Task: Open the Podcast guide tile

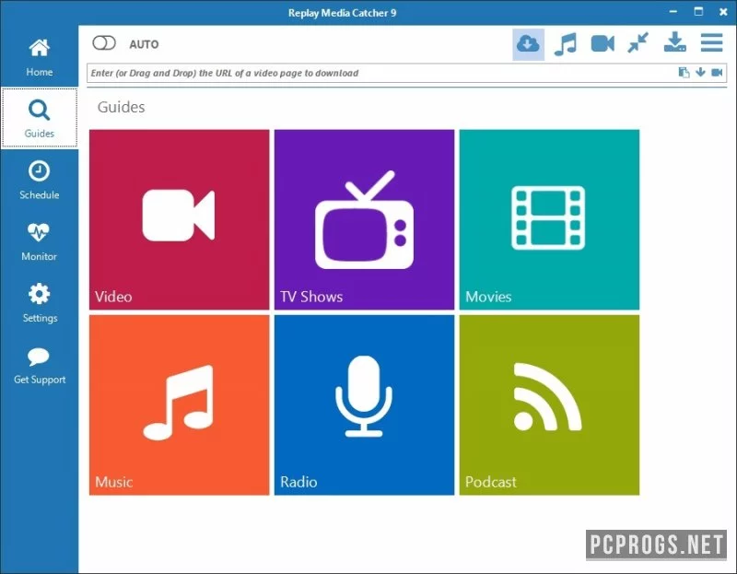Action: pos(549,404)
